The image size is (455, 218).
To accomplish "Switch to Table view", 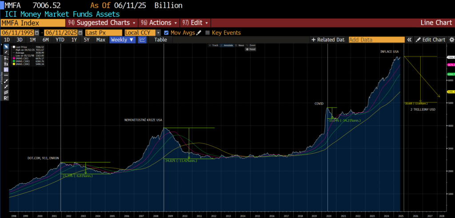I will tap(160, 40).
